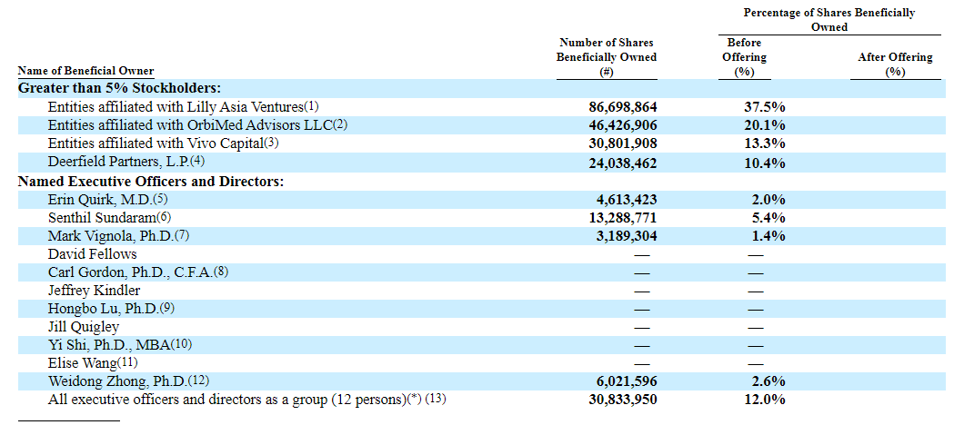Click the 12.0% percentage value

[764, 400]
